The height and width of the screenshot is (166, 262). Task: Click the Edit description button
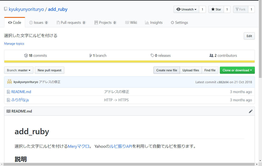249,36
